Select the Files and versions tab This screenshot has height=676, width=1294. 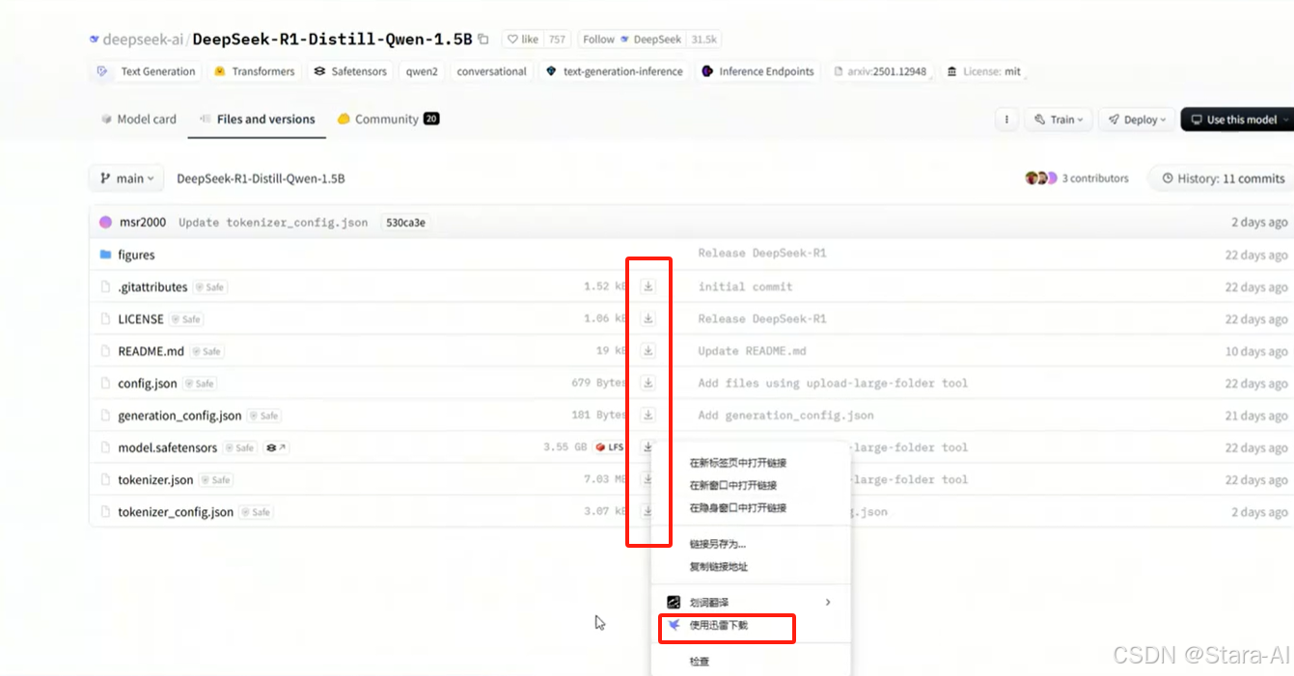(257, 120)
